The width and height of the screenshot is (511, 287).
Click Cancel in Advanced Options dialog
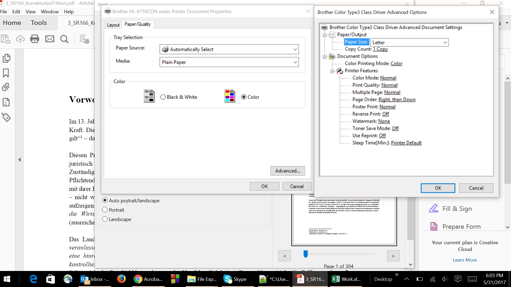coord(476,188)
